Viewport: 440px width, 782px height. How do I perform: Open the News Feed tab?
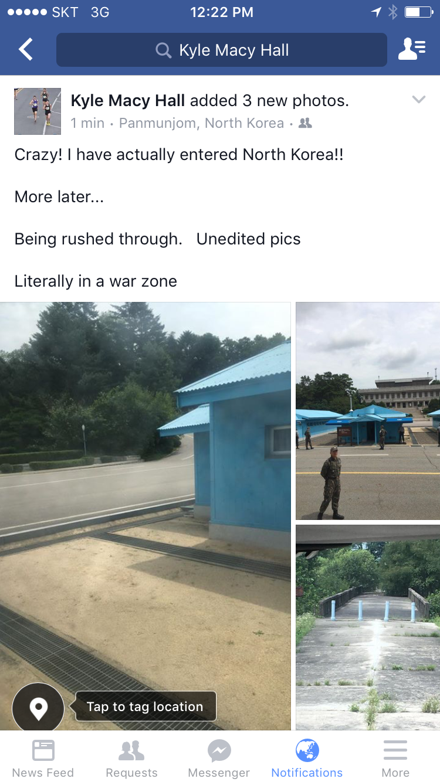pos(43,757)
